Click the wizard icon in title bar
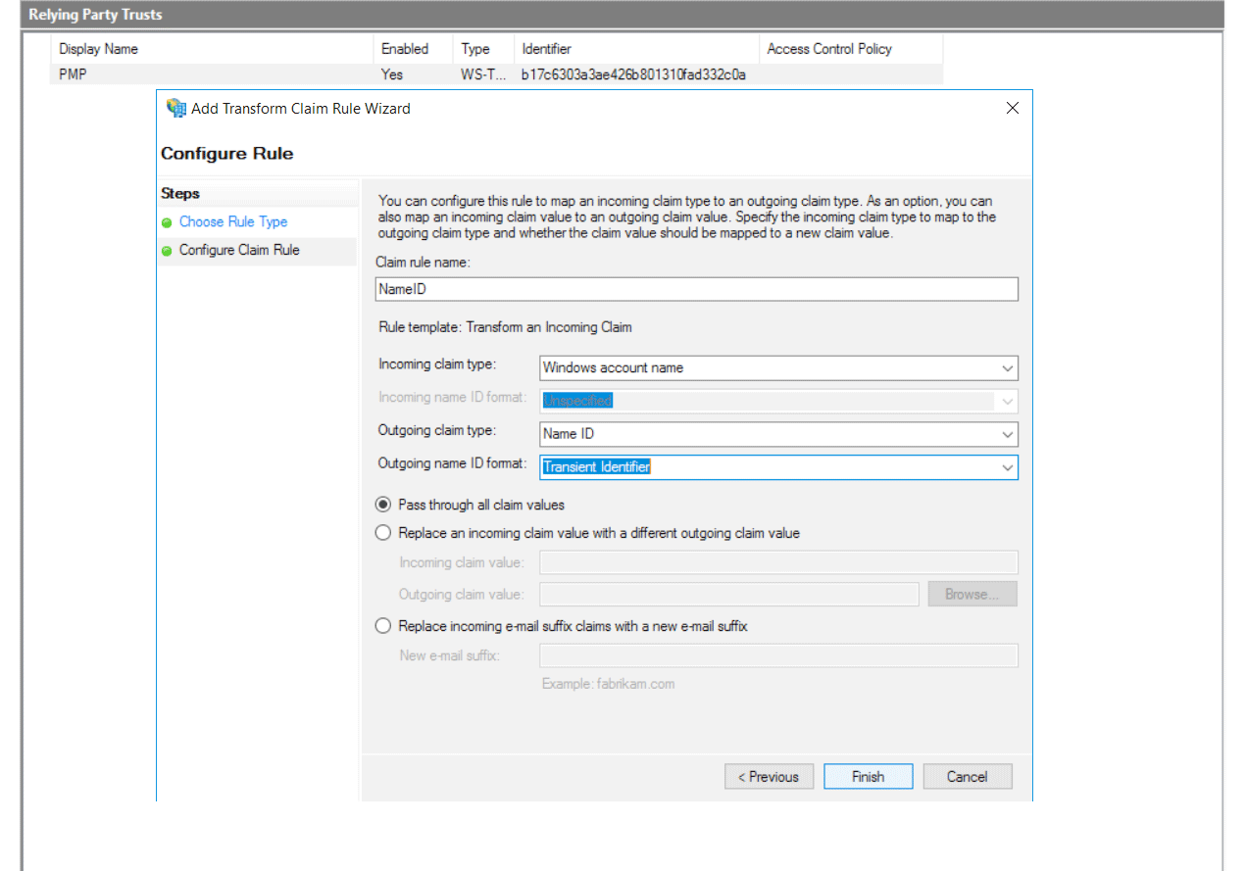The image size is (1246, 871). [176, 108]
